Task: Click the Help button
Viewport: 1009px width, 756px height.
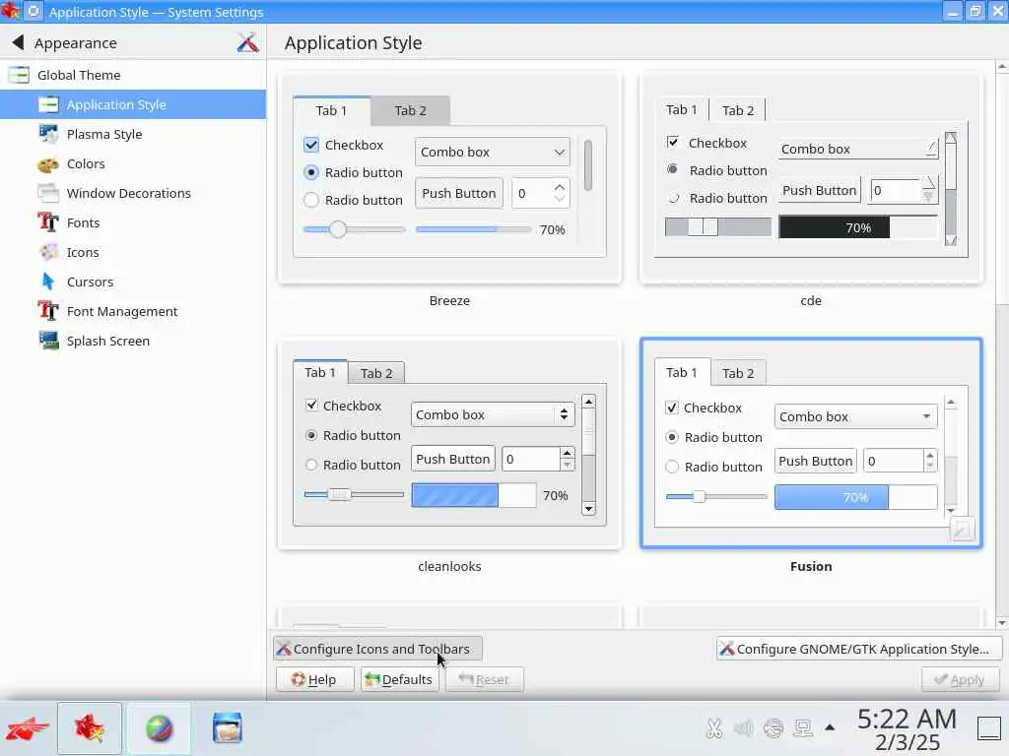Action: tap(314, 679)
